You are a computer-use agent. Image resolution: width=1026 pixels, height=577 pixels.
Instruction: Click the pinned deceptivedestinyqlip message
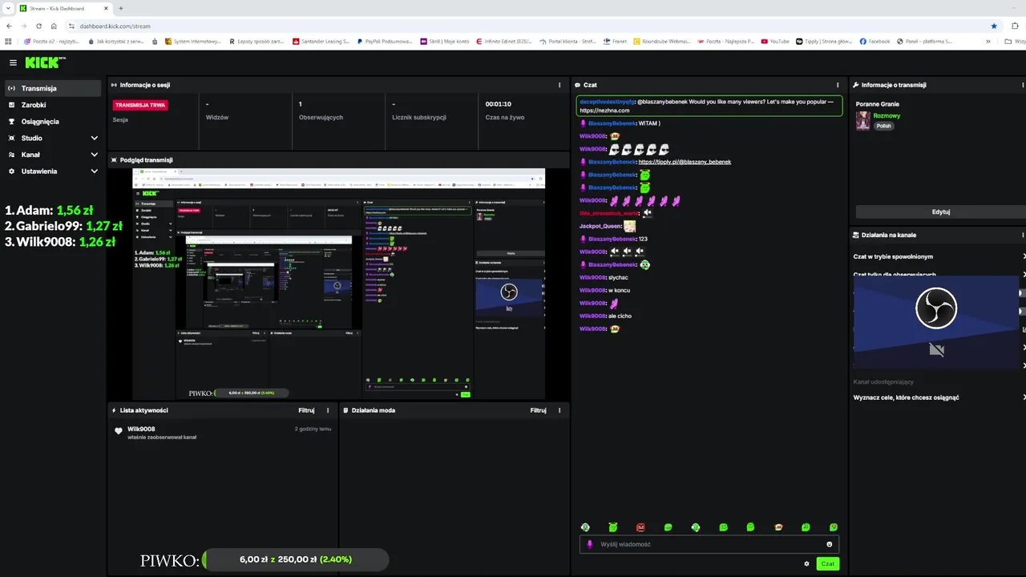[709, 106]
